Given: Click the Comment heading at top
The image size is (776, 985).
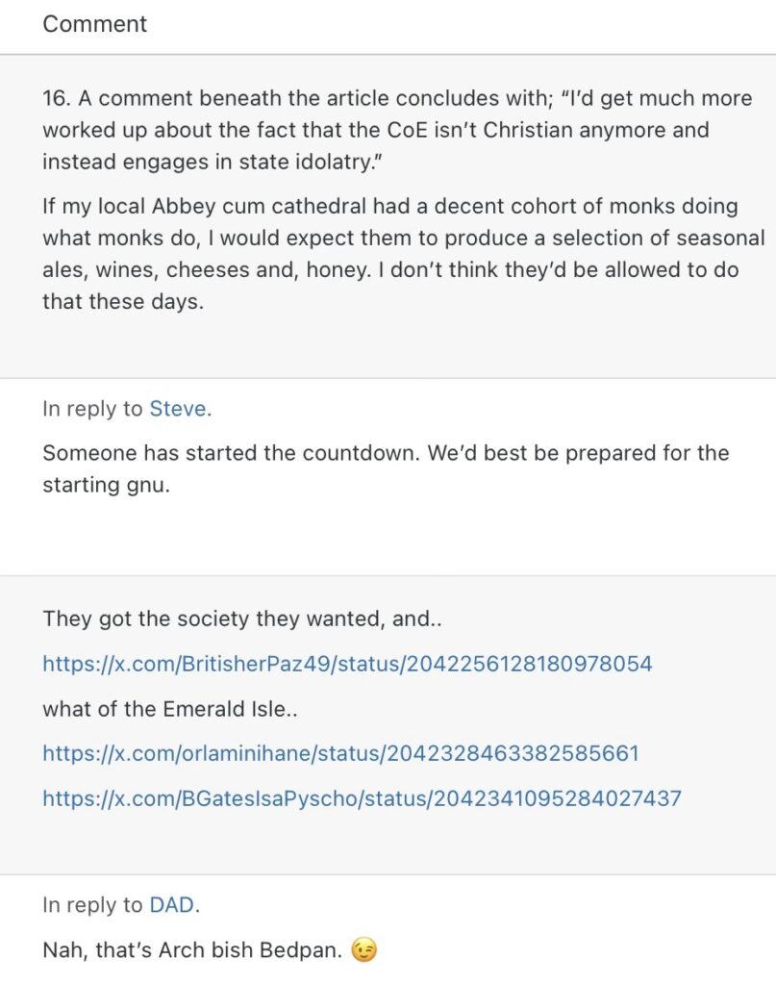Looking at the screenshot, I should point(94,24).
